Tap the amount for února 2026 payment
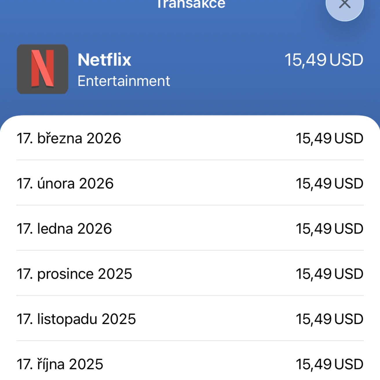Image resolution: width=380 pixels, height=380 pixels. [x=329, y=183]
